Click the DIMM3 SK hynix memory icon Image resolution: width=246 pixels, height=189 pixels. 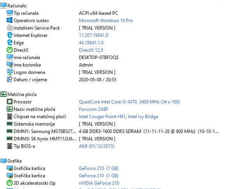coord(10,138)
